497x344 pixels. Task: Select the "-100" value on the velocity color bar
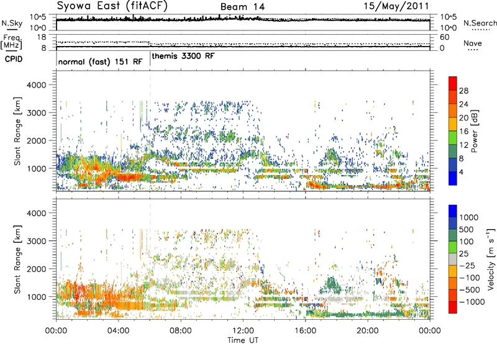[x=470, y=278]
